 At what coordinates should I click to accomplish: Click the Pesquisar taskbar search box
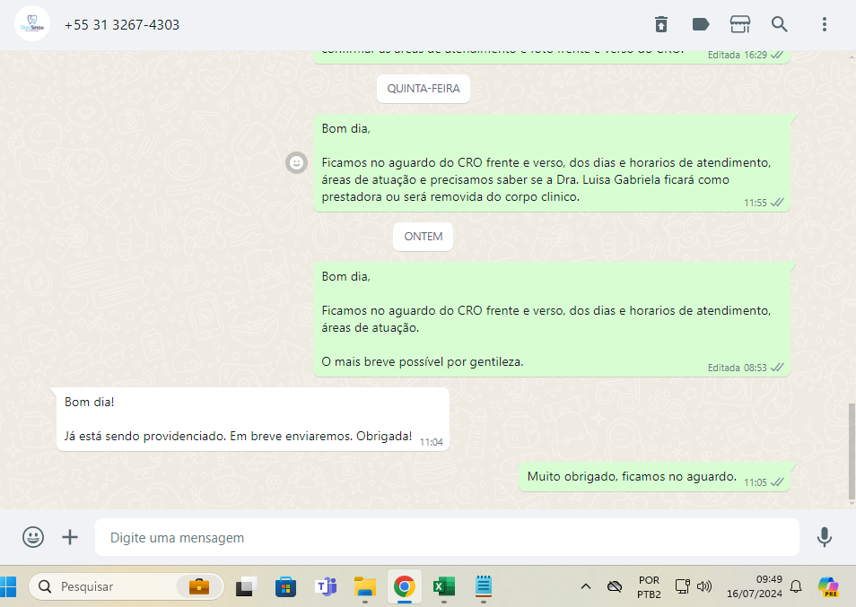127,586
